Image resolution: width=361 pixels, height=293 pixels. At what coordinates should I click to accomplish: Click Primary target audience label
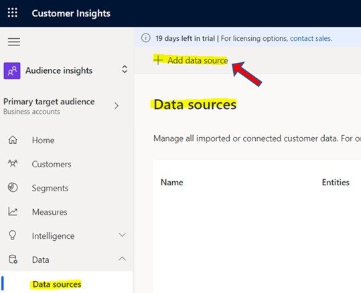[49, 102]
